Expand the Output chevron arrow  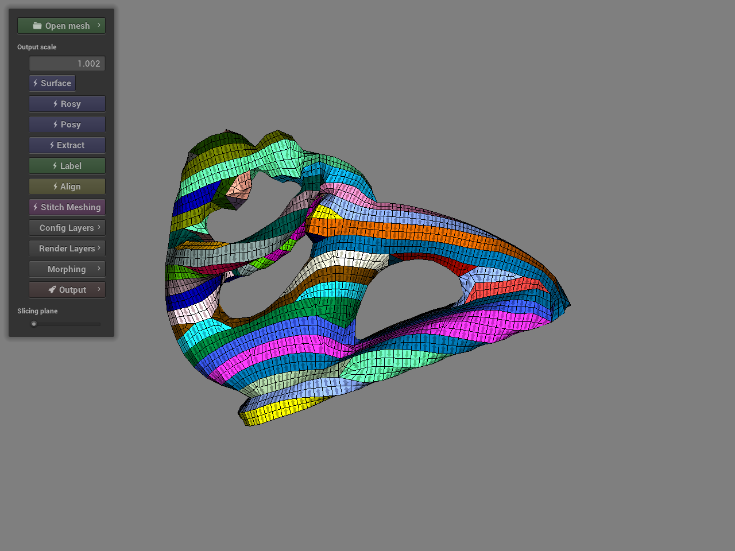(99, 289)
